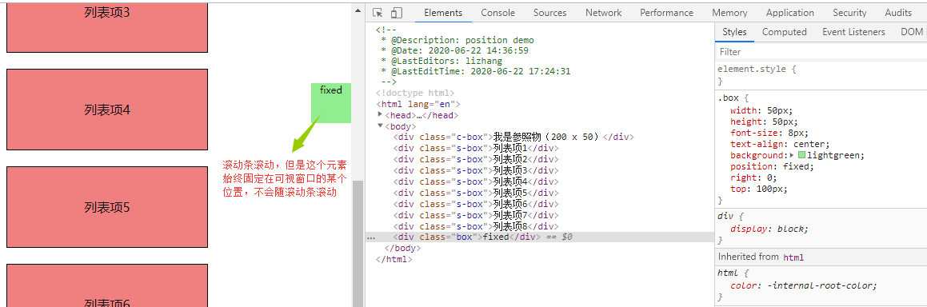927x307 pixels.
Task: Click the .box selector in Styles
Action: (729, 98)
